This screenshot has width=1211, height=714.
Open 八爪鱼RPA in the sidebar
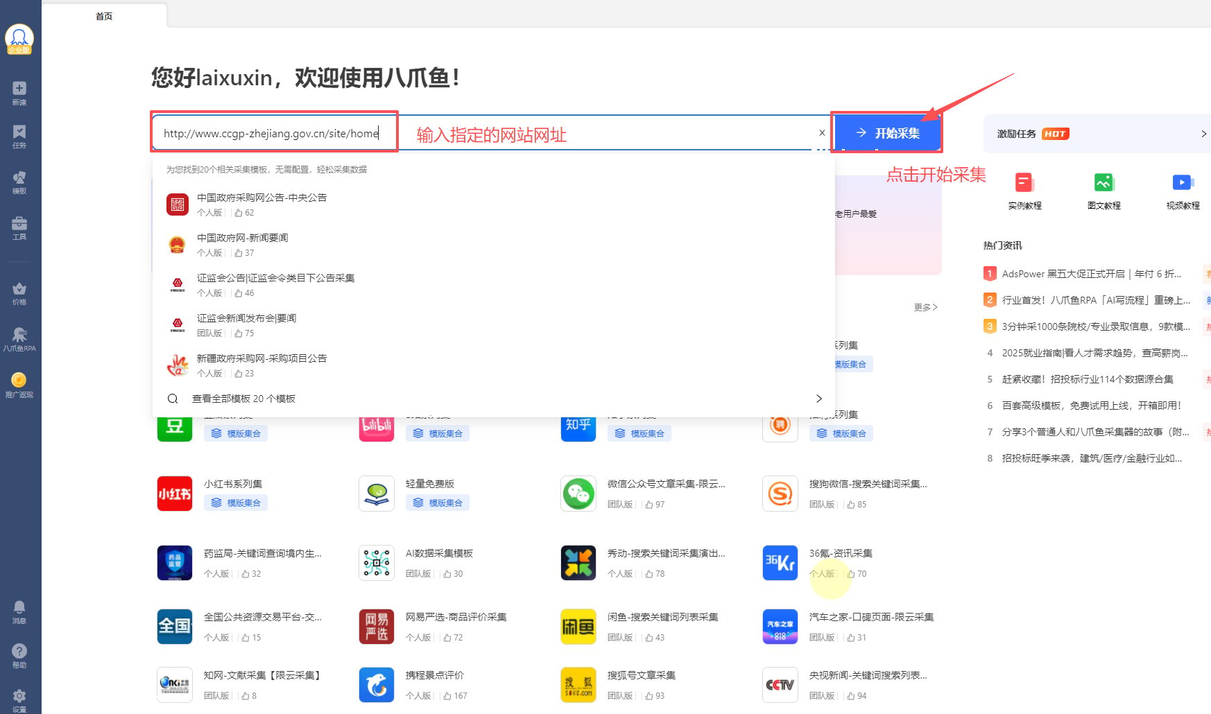tap(19, 340)
